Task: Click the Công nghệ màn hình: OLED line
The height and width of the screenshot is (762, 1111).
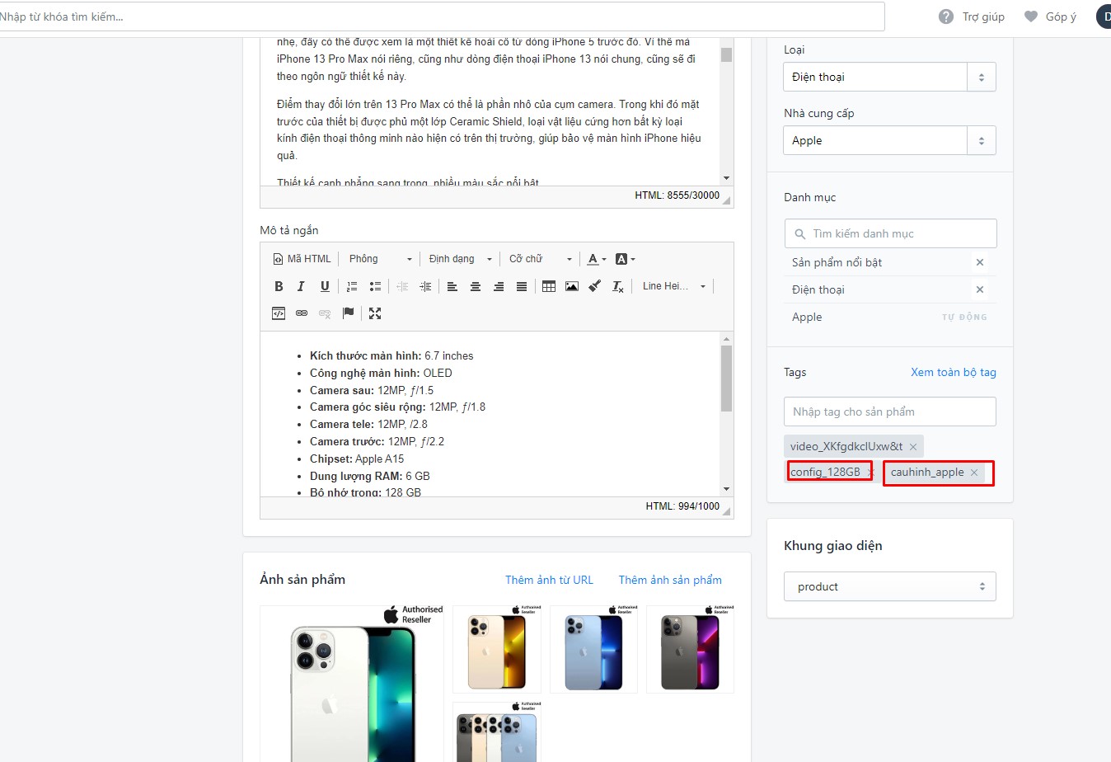Action: tap(381, 373)
